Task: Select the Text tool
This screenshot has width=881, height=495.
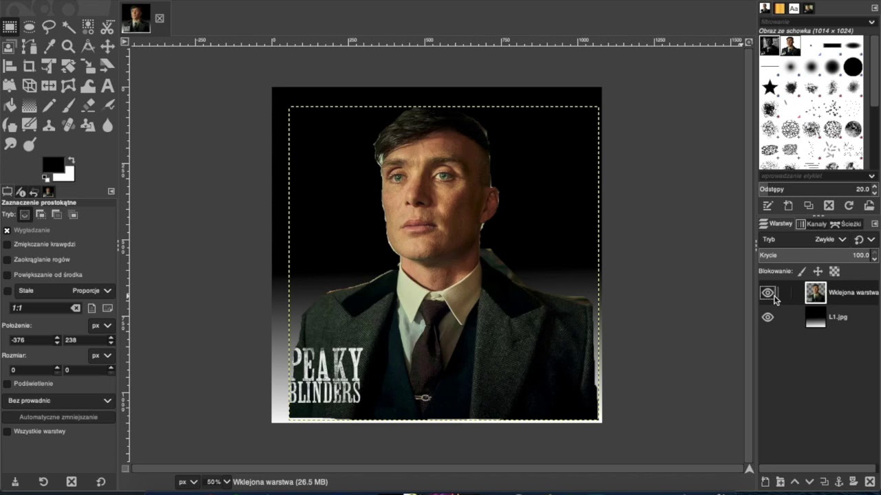Action: click(107, 86)
